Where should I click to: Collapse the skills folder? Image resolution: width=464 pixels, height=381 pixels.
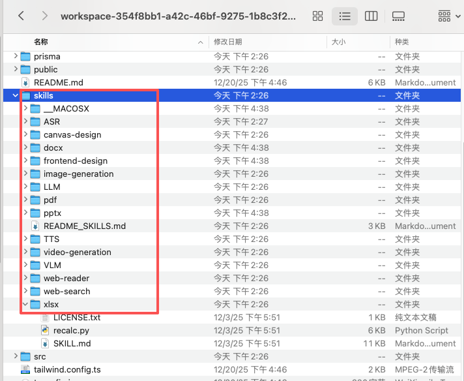[16, 95]
